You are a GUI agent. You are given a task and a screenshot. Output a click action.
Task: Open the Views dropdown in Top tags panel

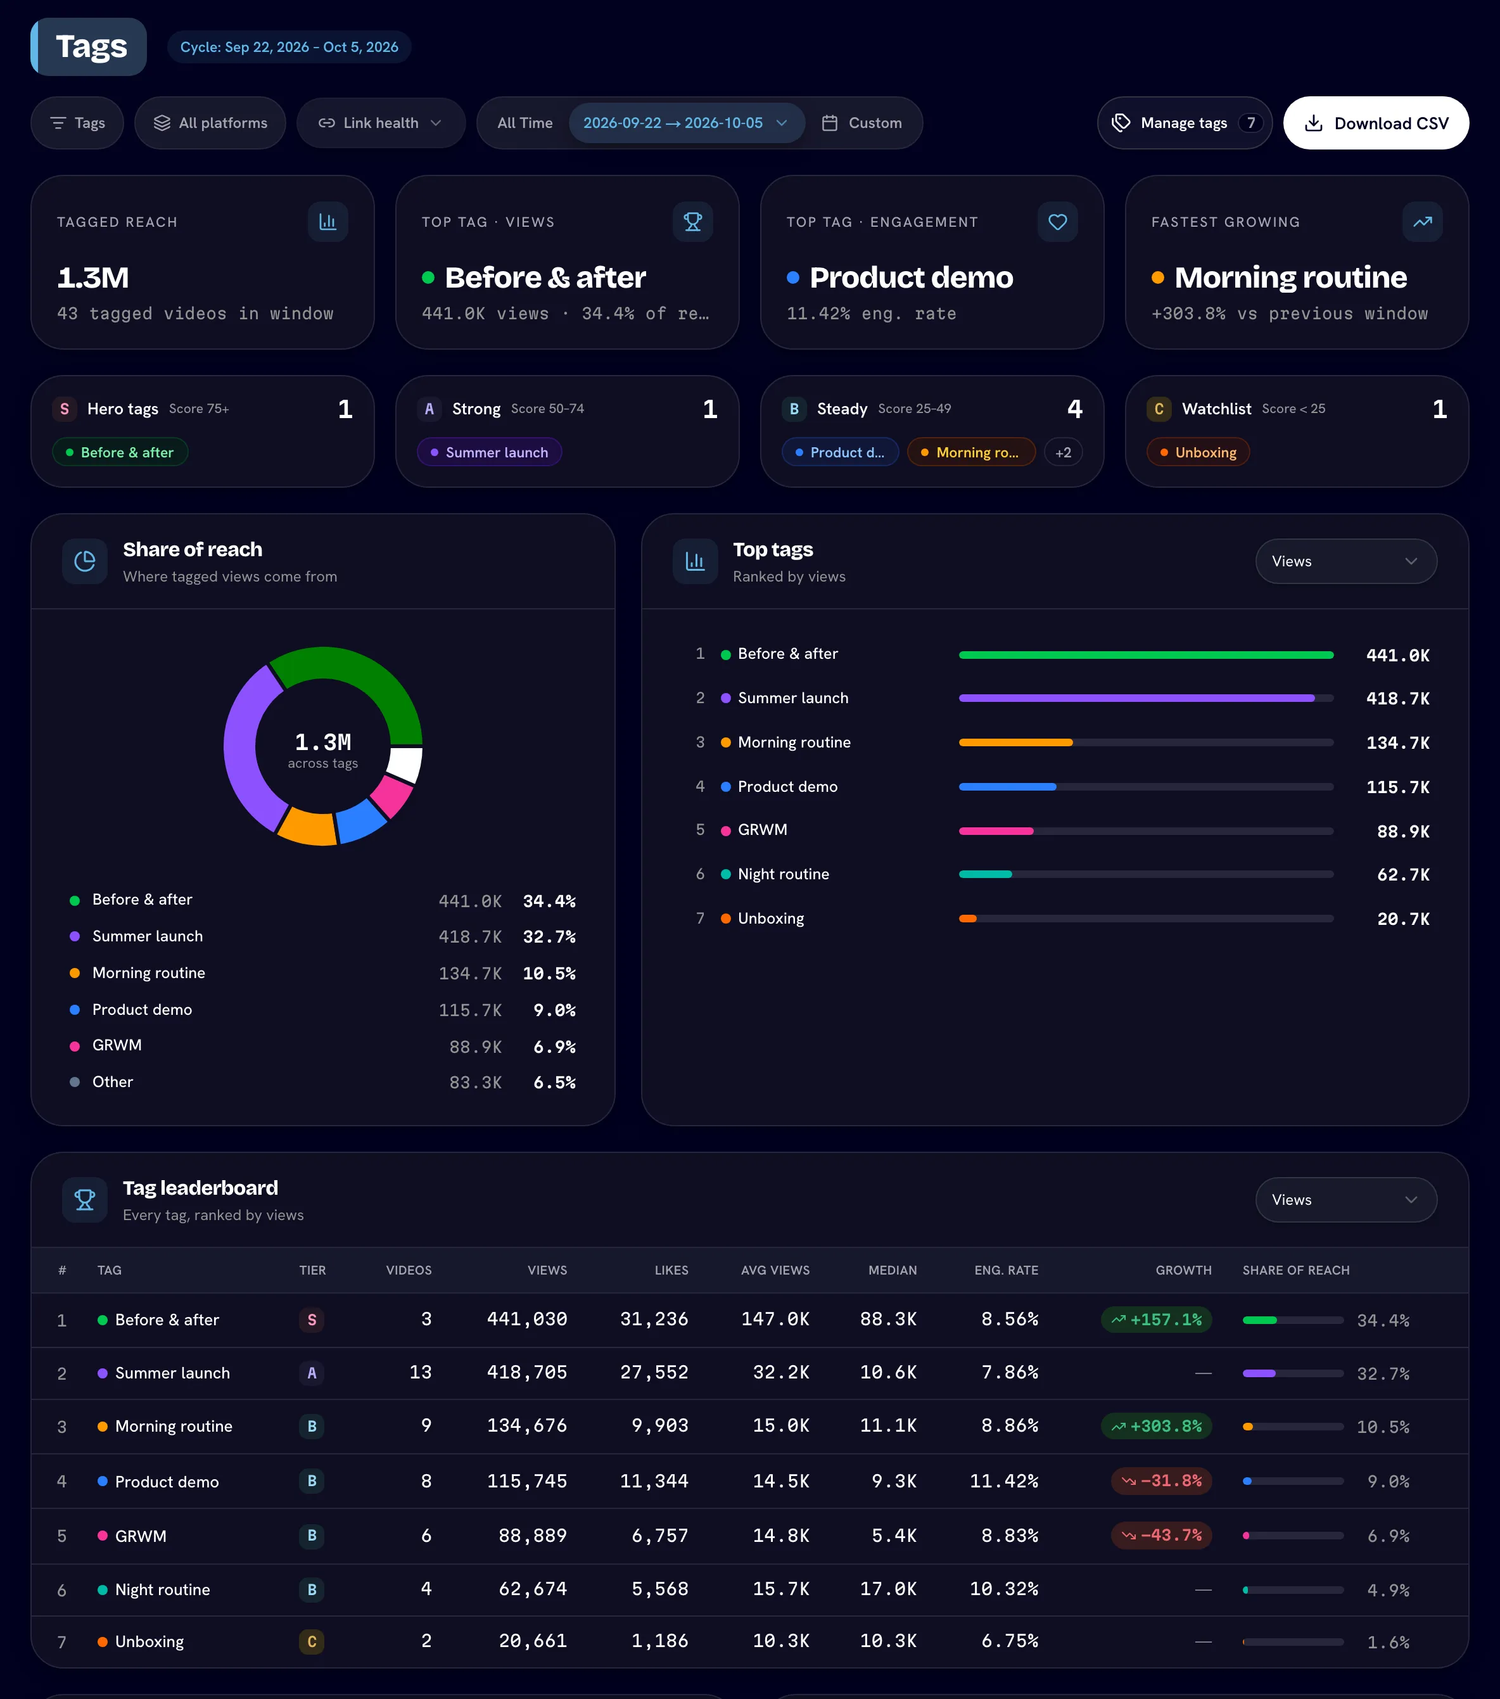[x=1345, y=561]
